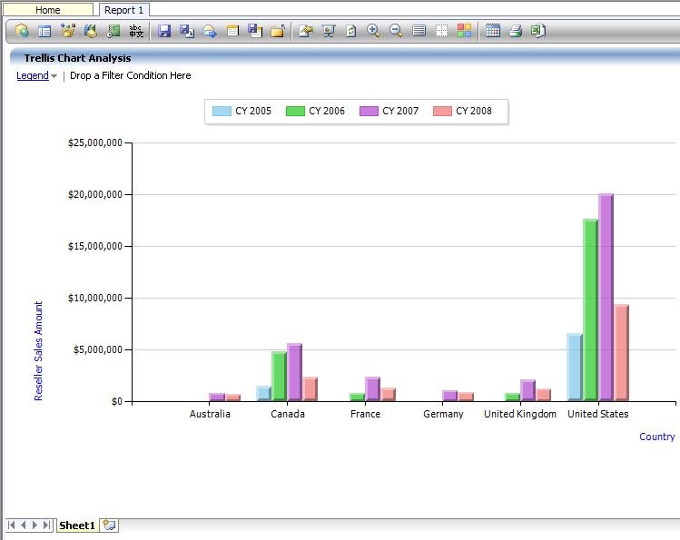Click the United States CY 2007 purple bar
The height and width of the screenshot is (540, 680).
[606, 298]
